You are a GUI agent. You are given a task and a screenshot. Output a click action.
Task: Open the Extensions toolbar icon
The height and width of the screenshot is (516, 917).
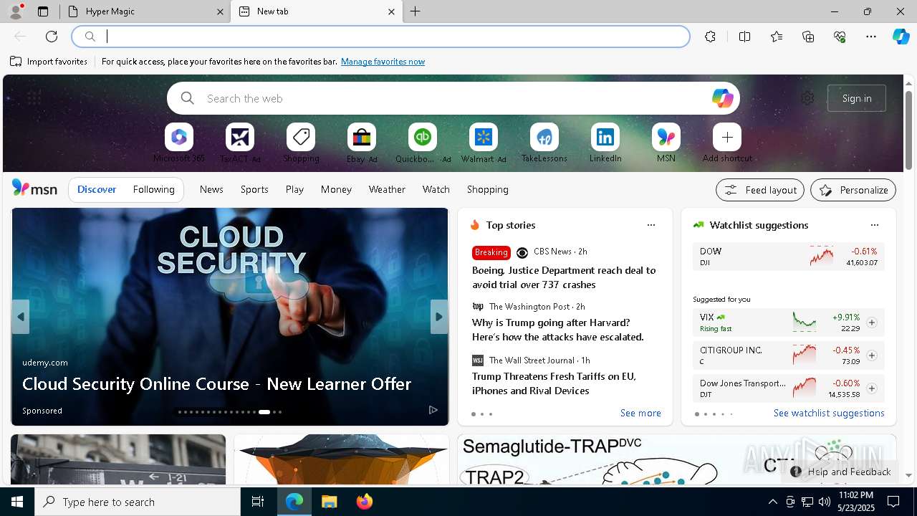tap(710, 37)
